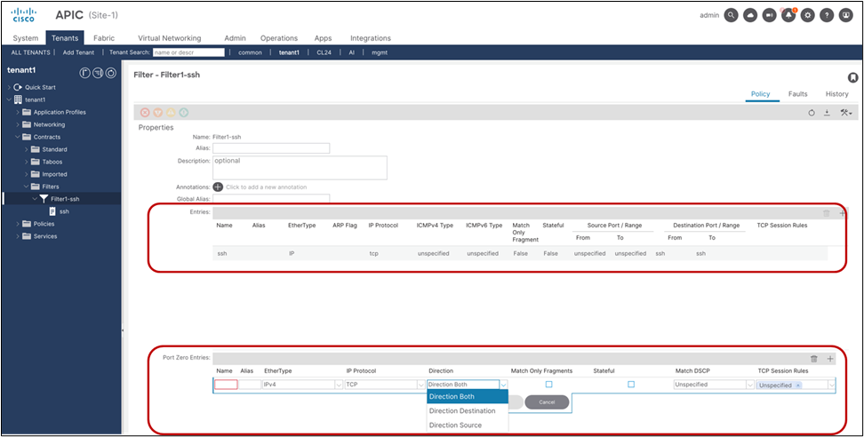Click plus icon in Port Zero Entries
This screenshot has height=437, width=864.
(831, 359)
